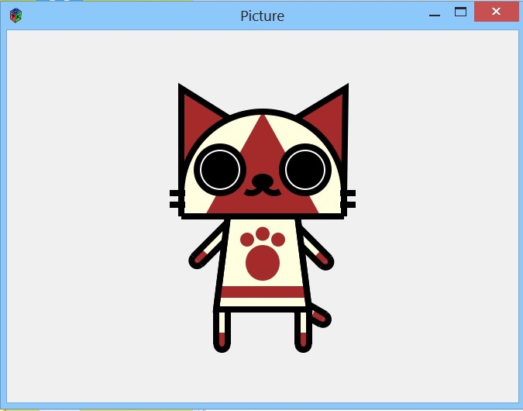The height and width of the screenshot is (411, 523).
Task: Click the cat's black nose and mouth
Action: (x=263, y=185)
